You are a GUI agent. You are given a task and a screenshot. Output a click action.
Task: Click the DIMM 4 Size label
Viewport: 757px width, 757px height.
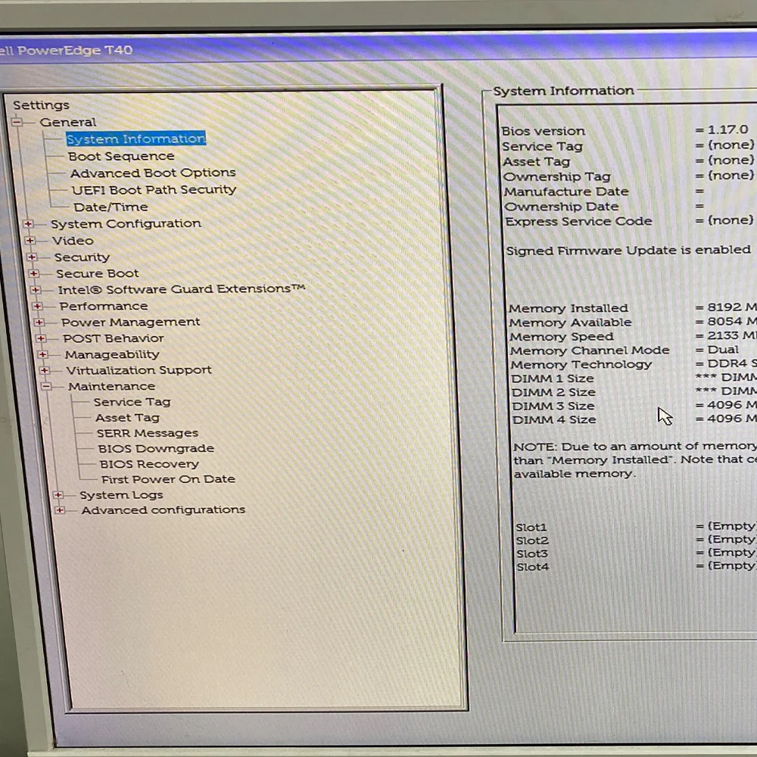554,420
